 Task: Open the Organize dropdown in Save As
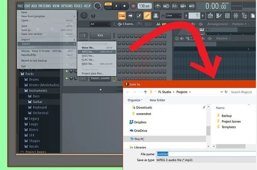click(135, 100)
